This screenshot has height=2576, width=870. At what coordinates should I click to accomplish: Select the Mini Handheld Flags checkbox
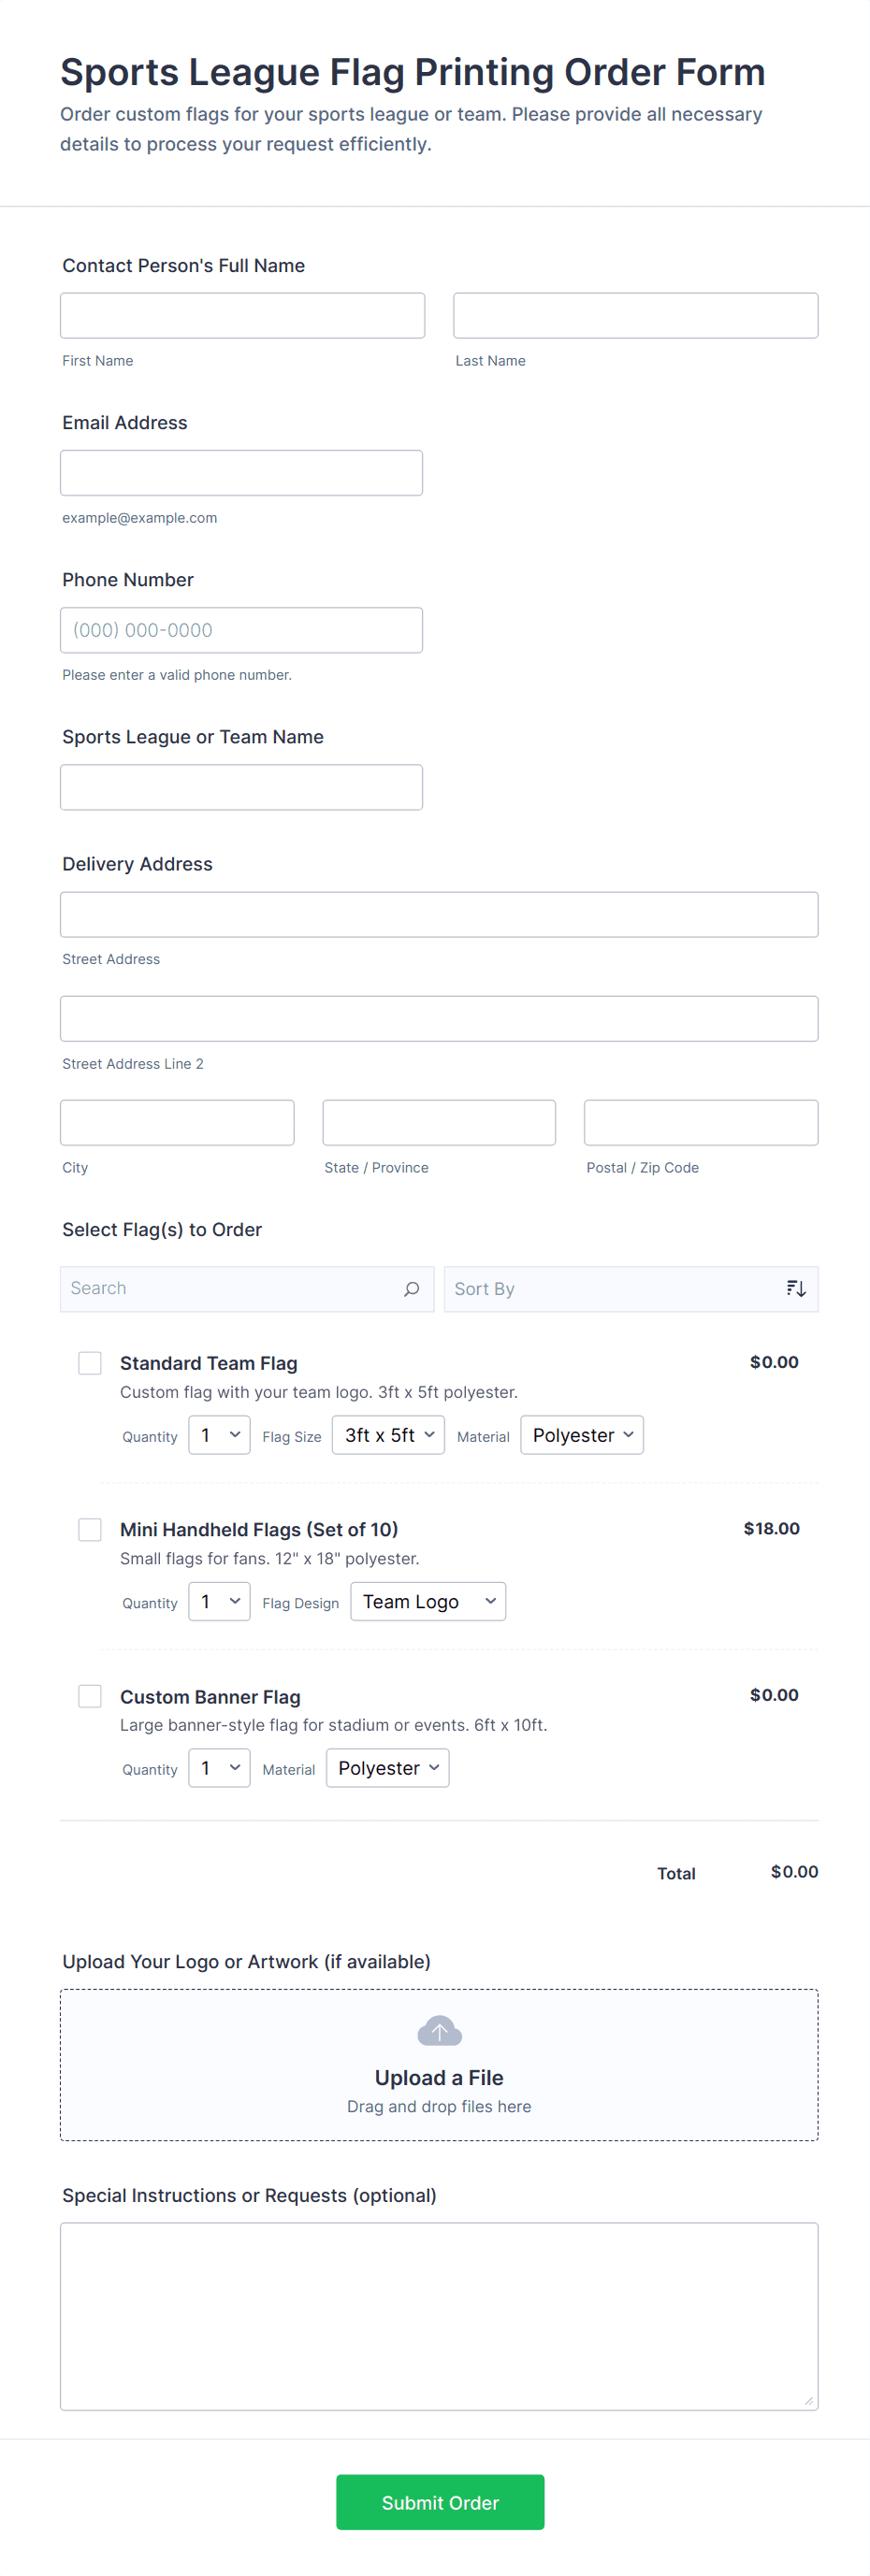click(90, 1529)
